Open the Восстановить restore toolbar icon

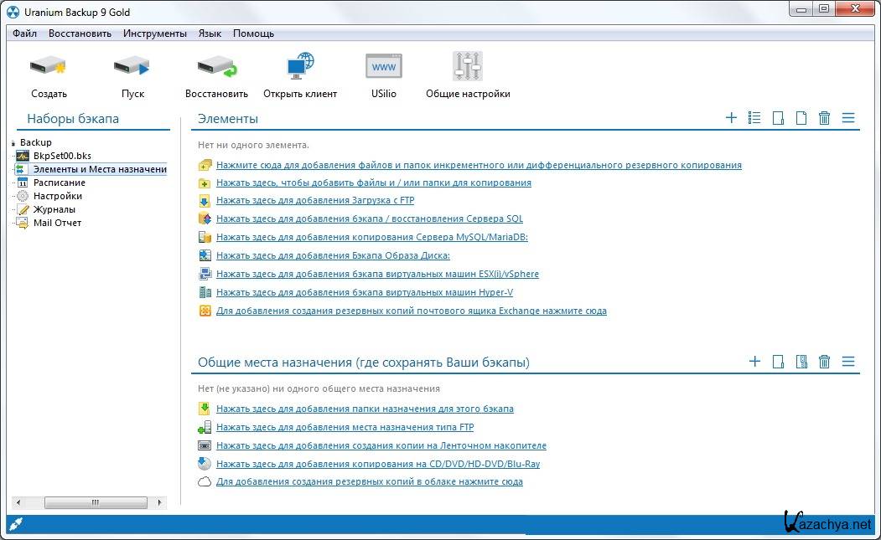[x=216, y=67]
